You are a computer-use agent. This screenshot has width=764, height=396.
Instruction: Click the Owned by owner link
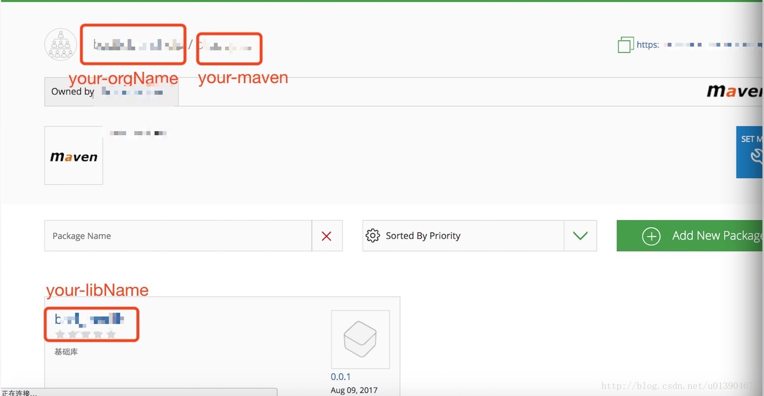[x=132, y=92]
